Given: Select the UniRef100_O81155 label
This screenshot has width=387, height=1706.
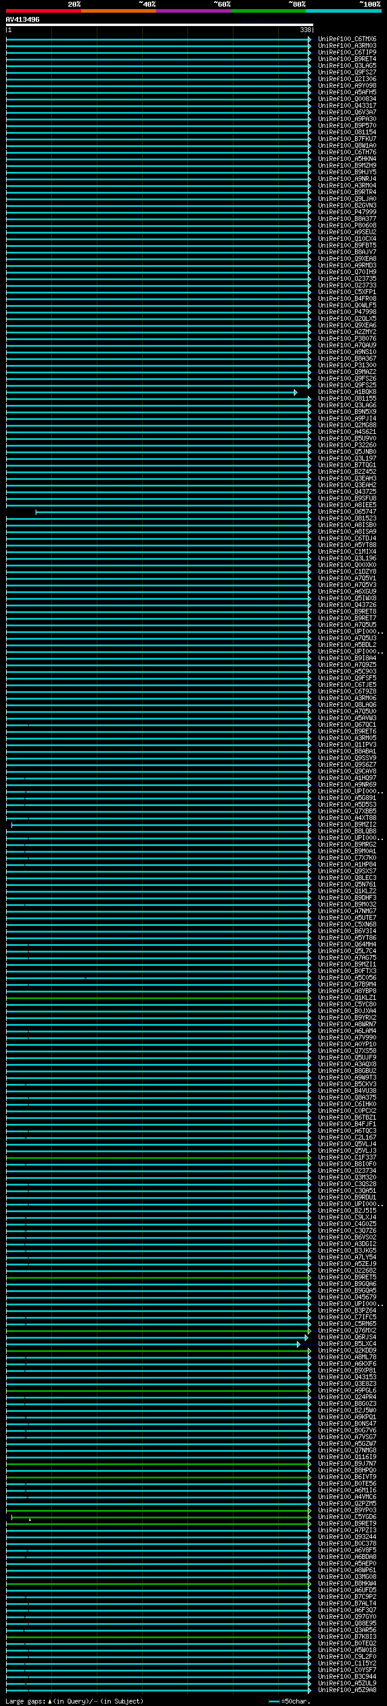Looking at the screenshot, I should click(x=347, y=399).
